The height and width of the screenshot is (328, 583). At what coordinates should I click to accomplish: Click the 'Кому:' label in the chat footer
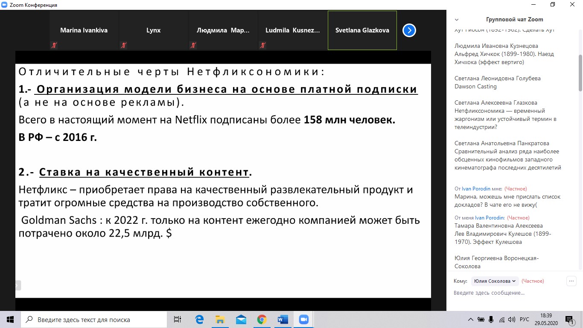(461, 281)
